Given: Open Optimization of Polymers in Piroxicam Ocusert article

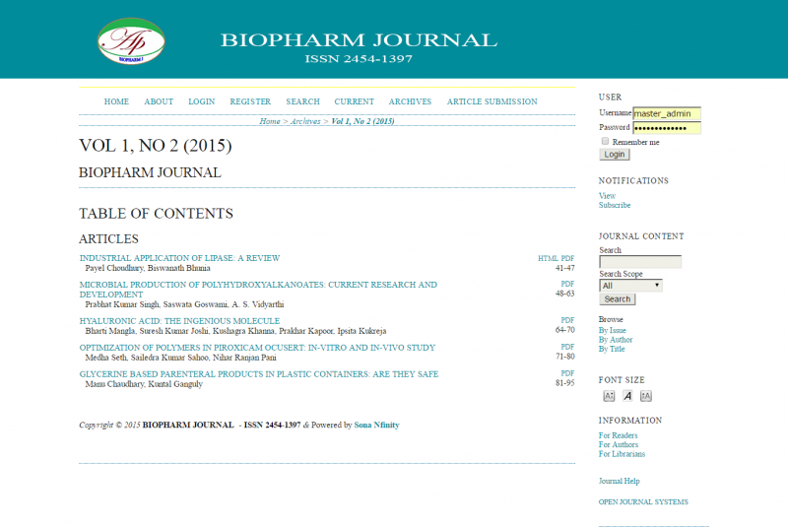Looking at the screenshot, I should 257,347.
